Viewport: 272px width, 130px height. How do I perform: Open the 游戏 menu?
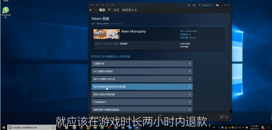coord(107,5)
